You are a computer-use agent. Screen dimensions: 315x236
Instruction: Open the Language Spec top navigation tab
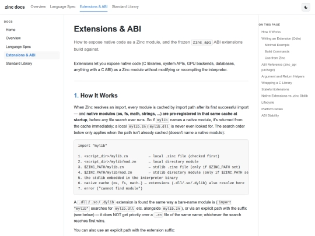(x=62, y=6)
